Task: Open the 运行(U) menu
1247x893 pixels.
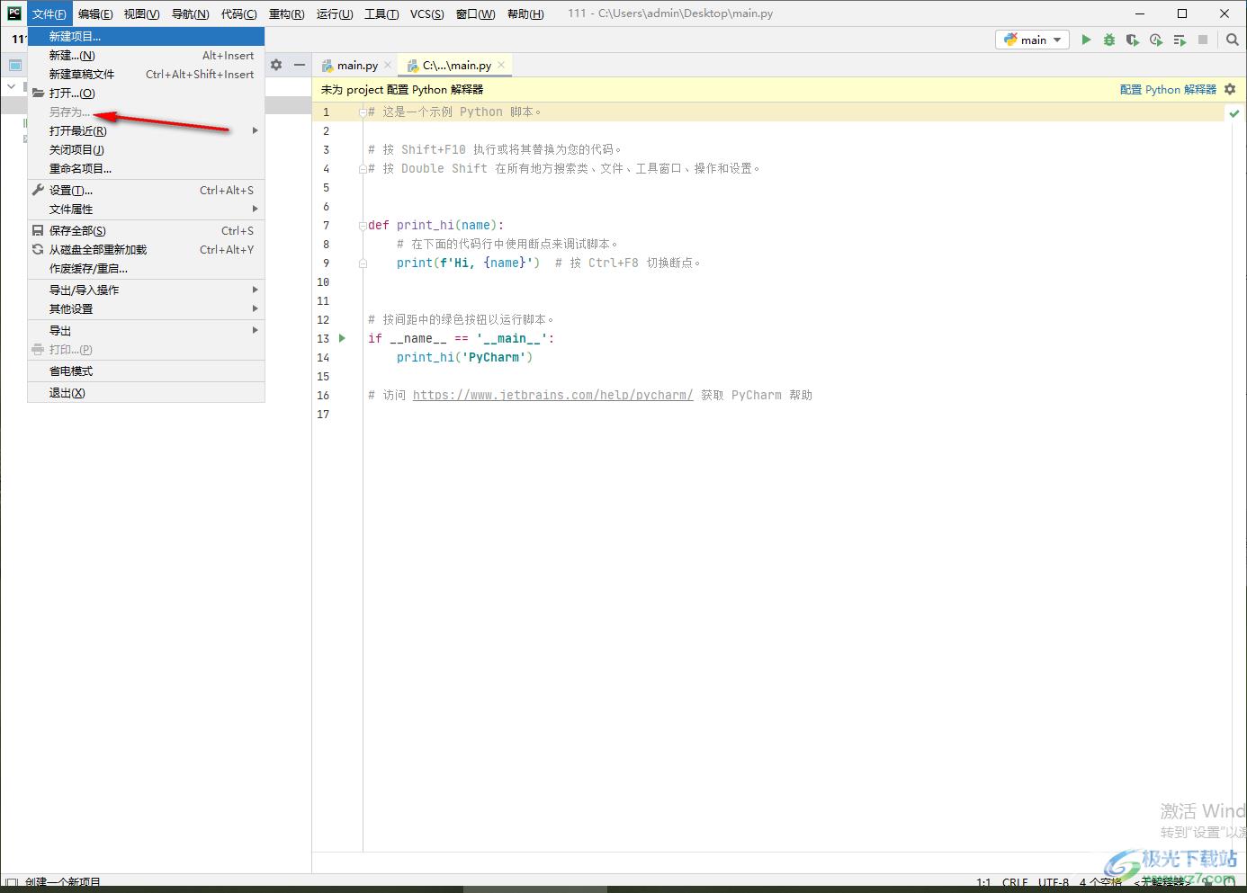Action: click(335, 13)
